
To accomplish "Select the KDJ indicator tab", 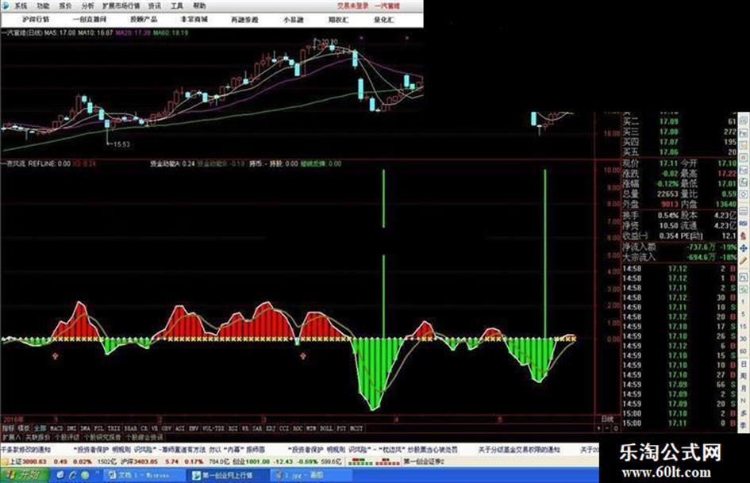I will coord(271,428).
